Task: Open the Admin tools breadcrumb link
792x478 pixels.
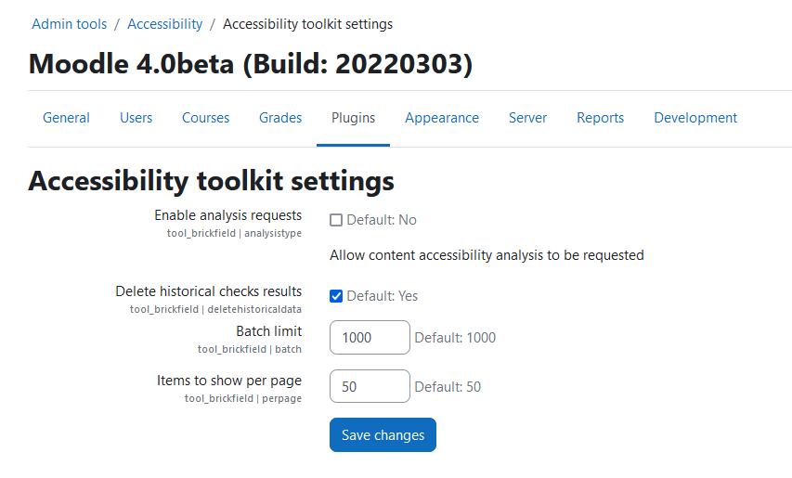Action: click(x=70, y=24)
